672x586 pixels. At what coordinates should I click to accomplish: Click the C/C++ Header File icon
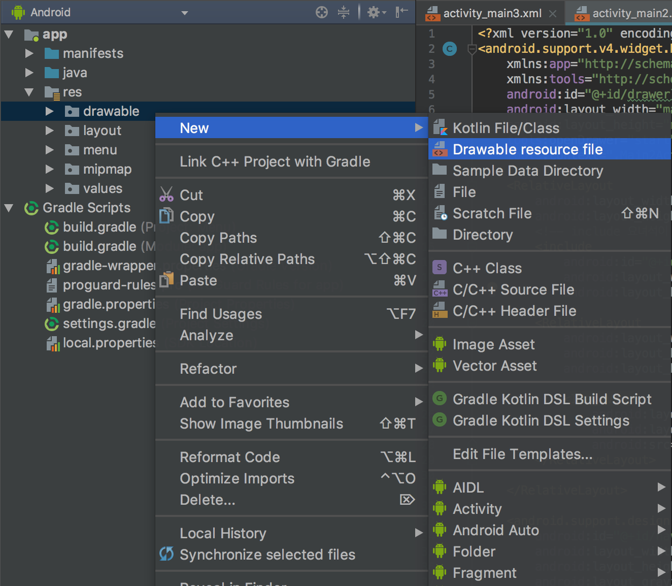pos(440,310)
